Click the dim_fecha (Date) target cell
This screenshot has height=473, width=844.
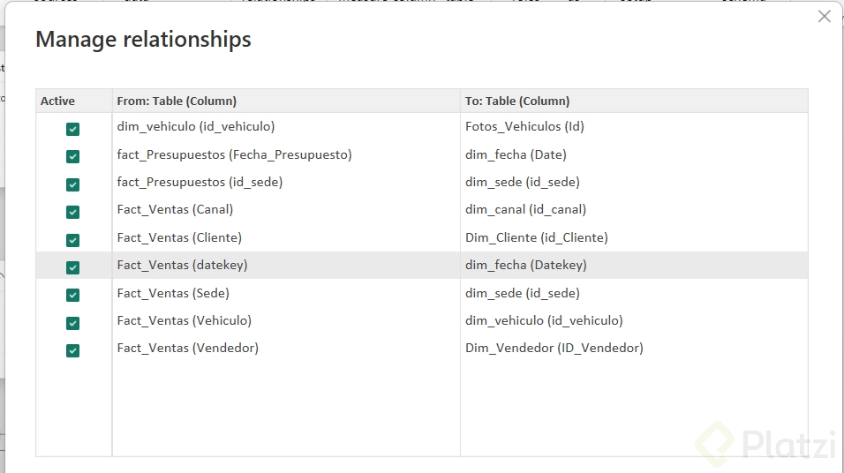click(x=516, y=154)
